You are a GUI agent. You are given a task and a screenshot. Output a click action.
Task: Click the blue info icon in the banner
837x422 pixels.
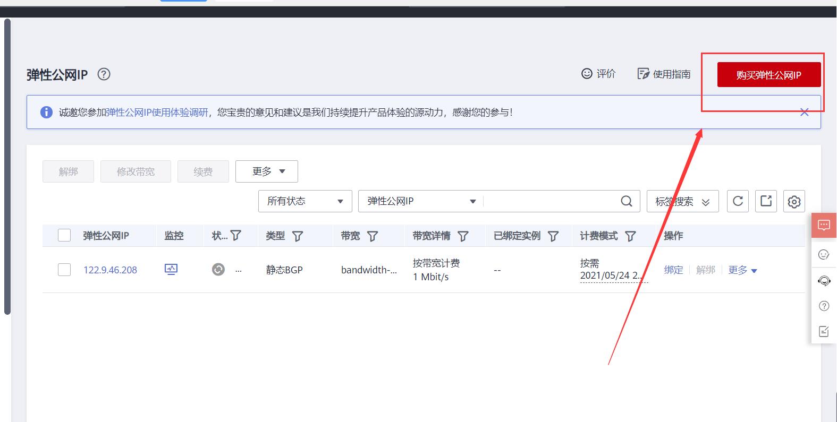(x=46, y=113)
